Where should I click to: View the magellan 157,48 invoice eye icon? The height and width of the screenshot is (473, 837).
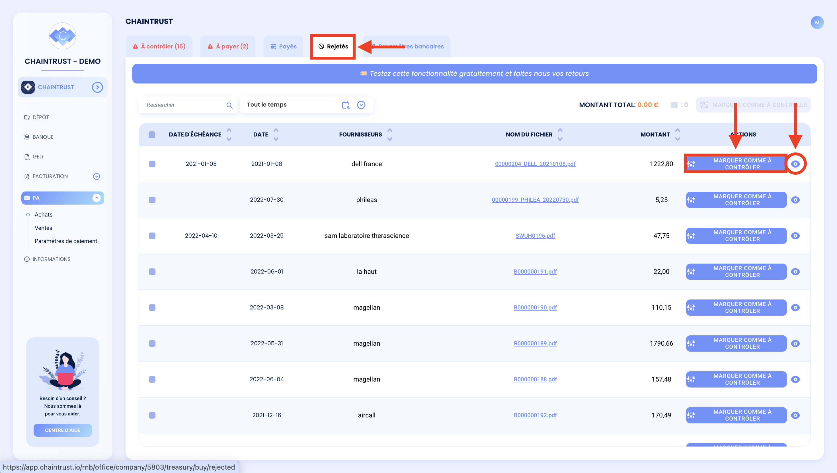tap(795, 379)
